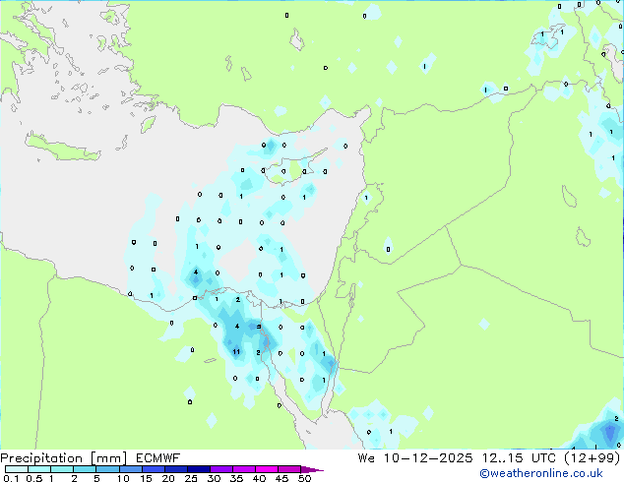
Task: Click the 25–30 mm dark navy swatch
Action: (199, 469)
